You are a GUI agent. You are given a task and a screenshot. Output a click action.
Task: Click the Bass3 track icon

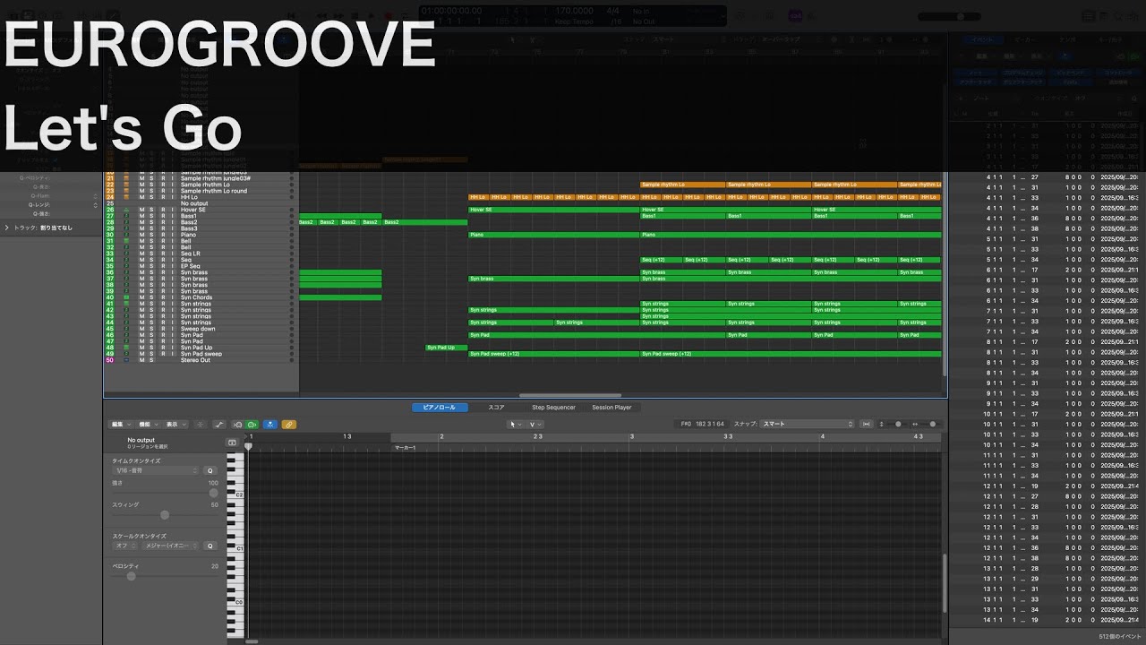126,228
